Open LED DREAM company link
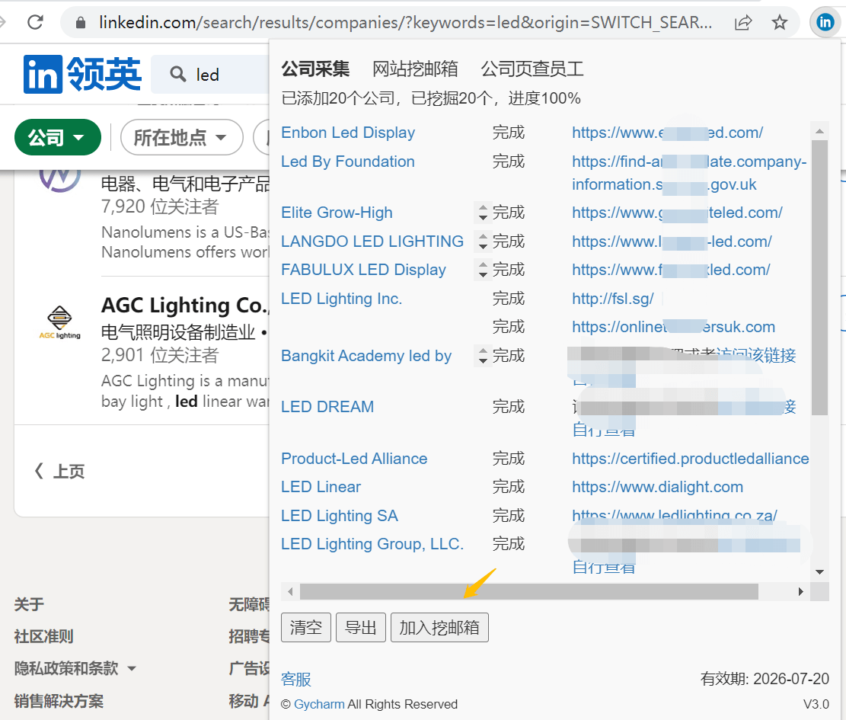Screen dimensions: 846x720 [x=327, y=407]
